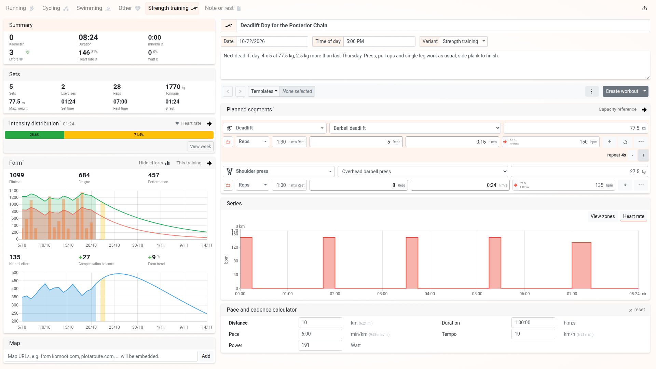The height and width of the screenshot is (369, 656).
Task: Open Reps type dropdown in Deadlift row
Action: tap(252, 142)
